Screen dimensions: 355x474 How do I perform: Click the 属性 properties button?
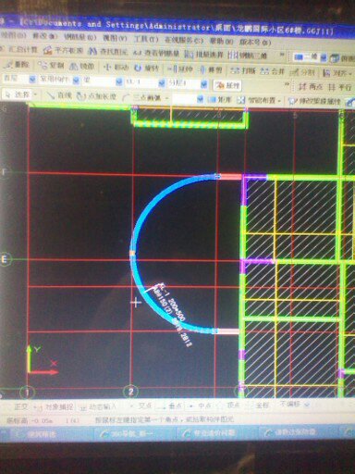coord(227,85)
